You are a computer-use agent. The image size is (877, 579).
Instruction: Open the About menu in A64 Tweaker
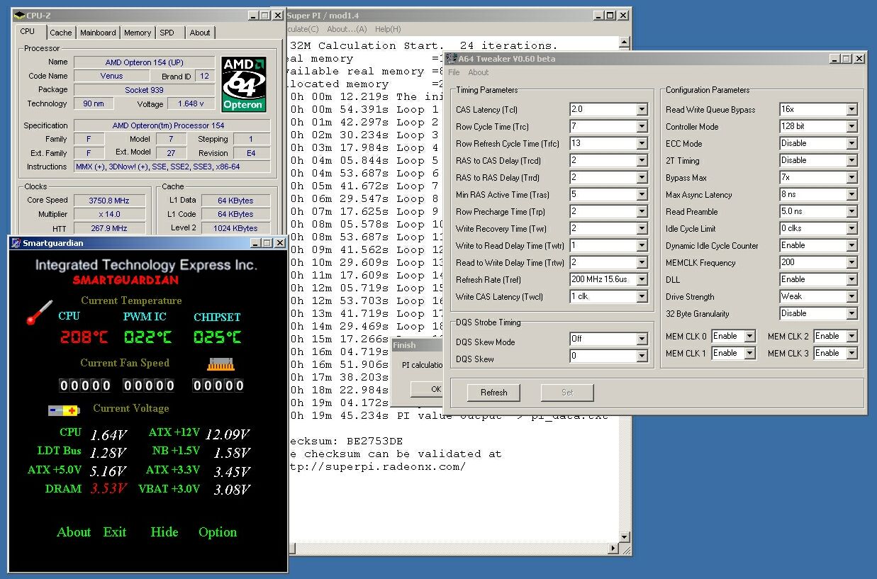(x=479, y=72)
